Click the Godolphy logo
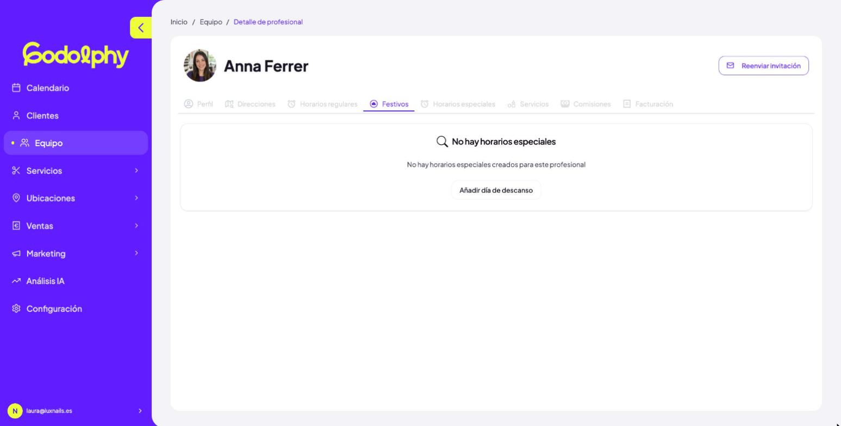Viewport: 841px width, 426px height. (76, 55)
